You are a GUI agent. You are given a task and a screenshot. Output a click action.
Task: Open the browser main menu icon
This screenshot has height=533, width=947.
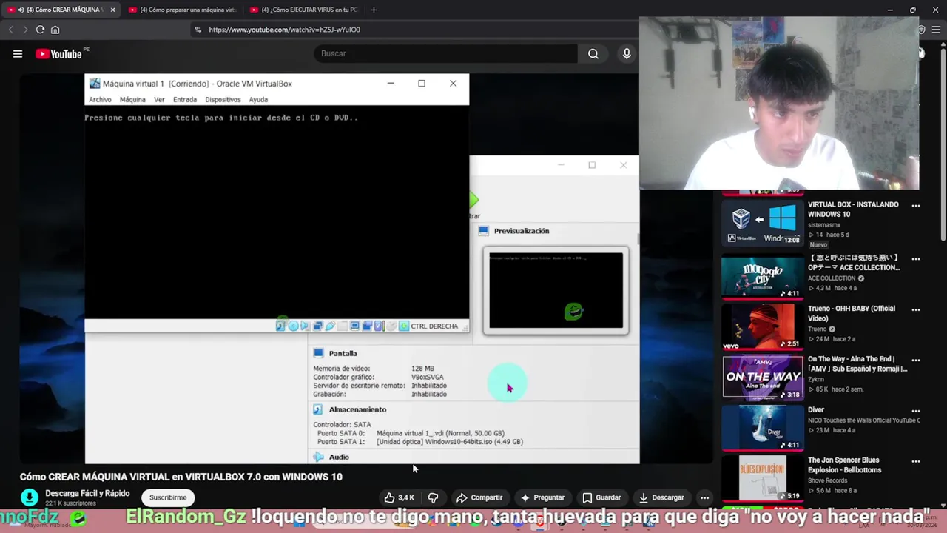coord(936,30)
